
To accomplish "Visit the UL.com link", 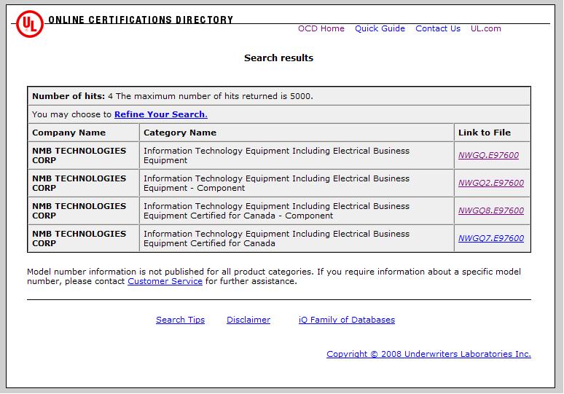I will coord(485,28).
